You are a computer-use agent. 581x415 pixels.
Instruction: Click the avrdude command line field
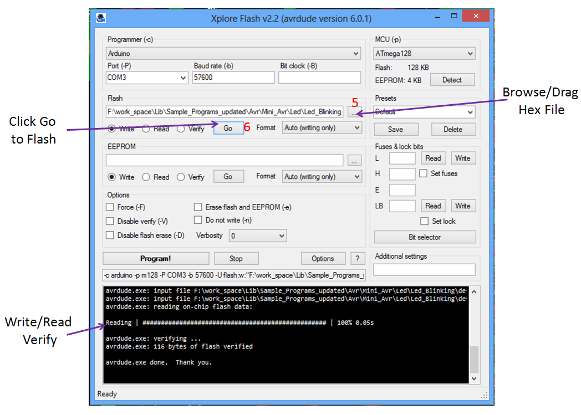234,275
